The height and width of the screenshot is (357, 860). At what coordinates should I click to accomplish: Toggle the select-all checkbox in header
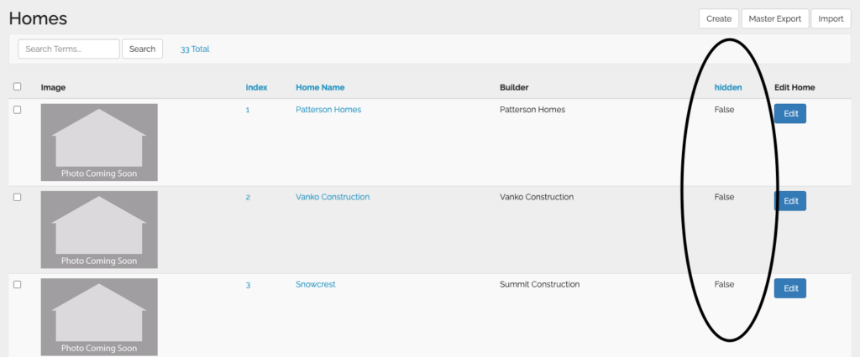18,86
